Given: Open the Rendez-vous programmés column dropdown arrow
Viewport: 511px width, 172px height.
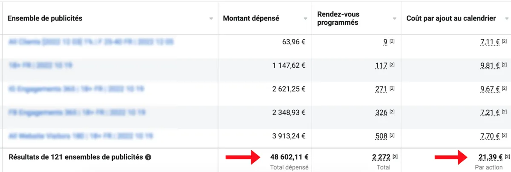Looking at the screenshot, I should (394, 19).
